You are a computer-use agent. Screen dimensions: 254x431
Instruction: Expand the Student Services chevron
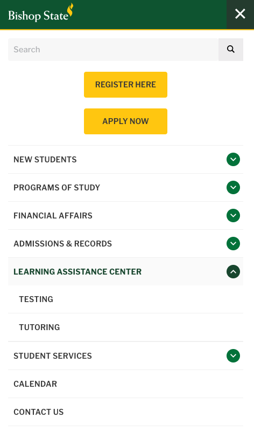(x=233, y=355)
